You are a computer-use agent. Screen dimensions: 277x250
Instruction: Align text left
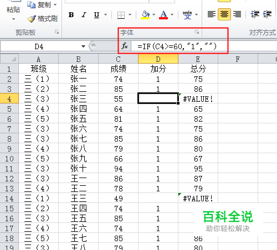[212, 14]
